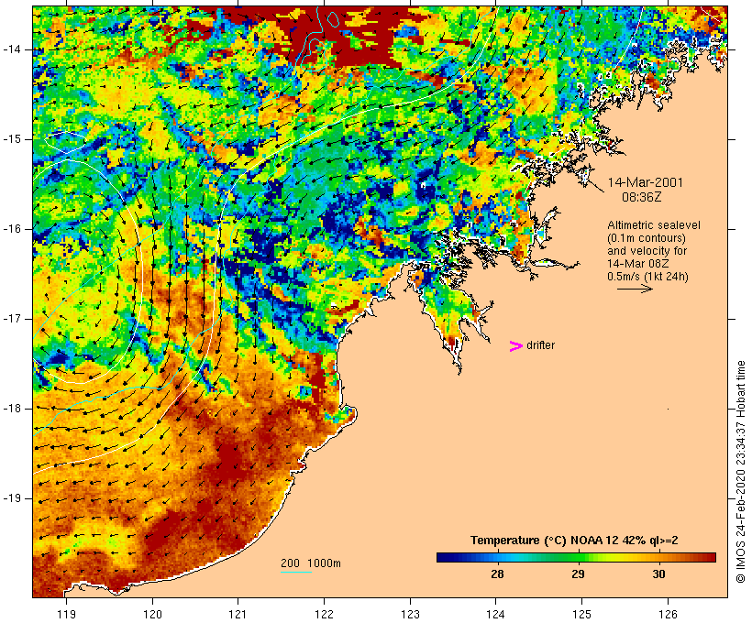Click longitude axis label 126
This screenshot has width=752, height=623.
coord(668,614)
